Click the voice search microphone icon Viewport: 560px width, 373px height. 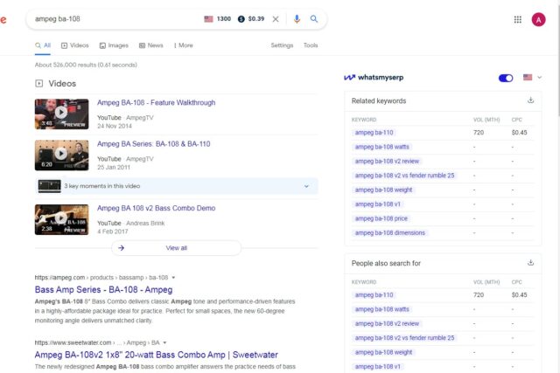click(297, 19)
